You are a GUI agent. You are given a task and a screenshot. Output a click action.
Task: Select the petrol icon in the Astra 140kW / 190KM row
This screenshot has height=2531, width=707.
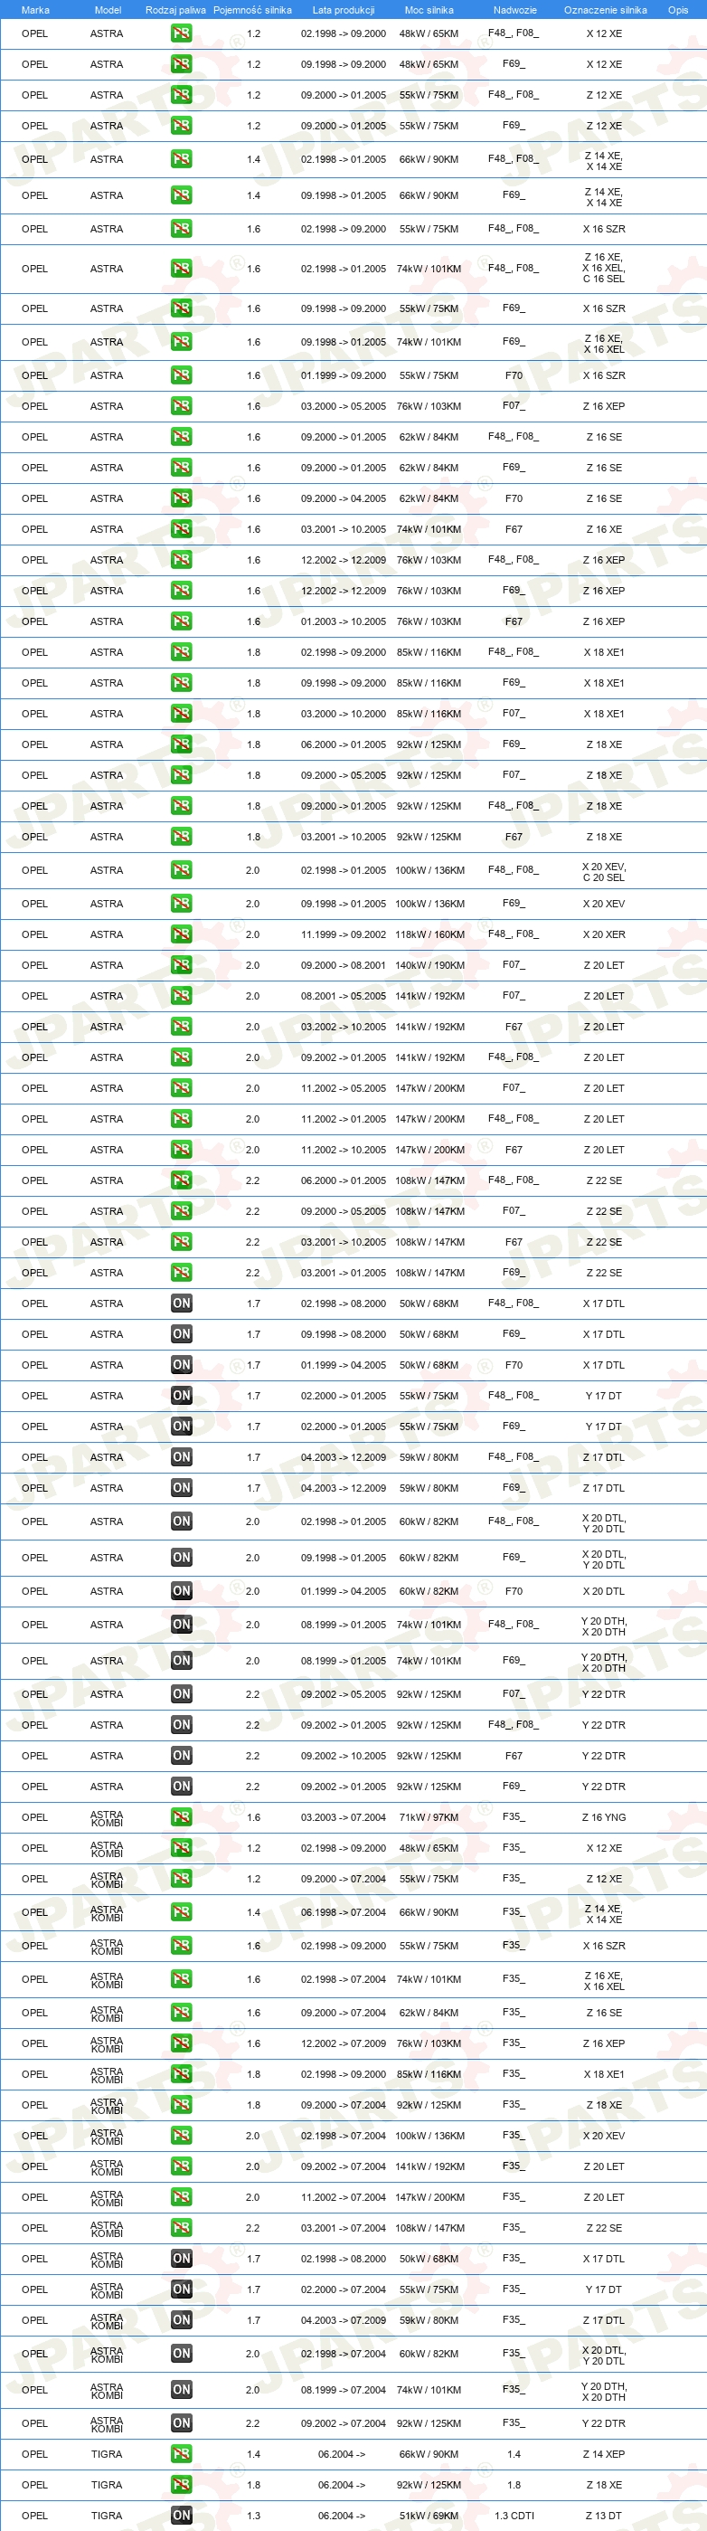(181, 965)
